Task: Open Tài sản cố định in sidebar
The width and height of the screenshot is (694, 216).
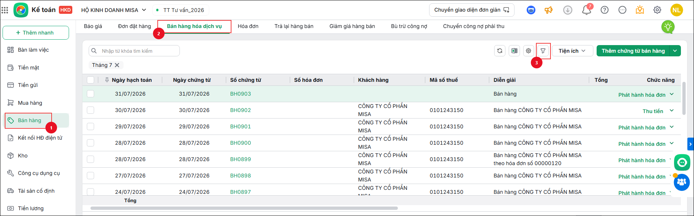Action: click(x=36, y=191)
